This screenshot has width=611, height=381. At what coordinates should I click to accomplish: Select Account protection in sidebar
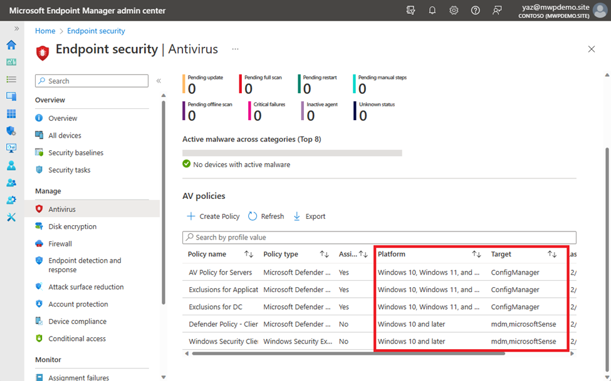(x=78, y=304)
